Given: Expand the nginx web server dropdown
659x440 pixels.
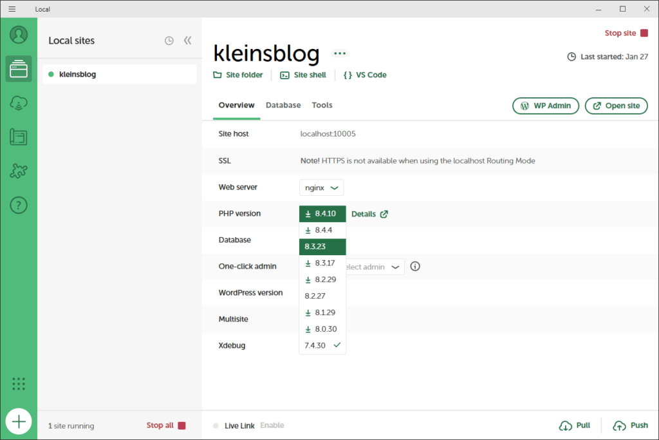Looking at the screenshot, I should [x=321, y=187].
